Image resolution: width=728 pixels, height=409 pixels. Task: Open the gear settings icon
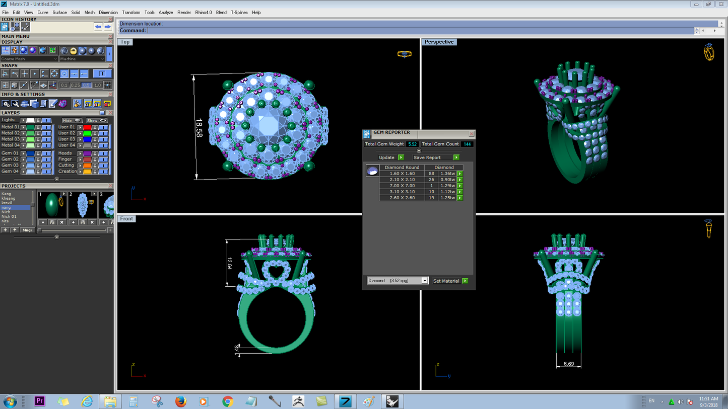click(6, 104)
